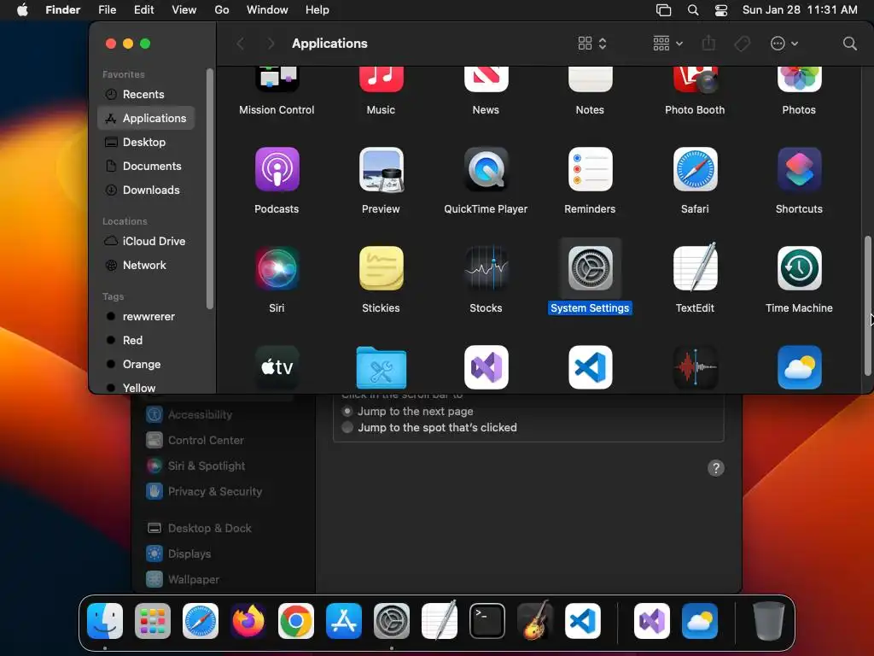This screenshot has height=656, width=874.
Task: Open the Finder menu
Action: (63, 10)
